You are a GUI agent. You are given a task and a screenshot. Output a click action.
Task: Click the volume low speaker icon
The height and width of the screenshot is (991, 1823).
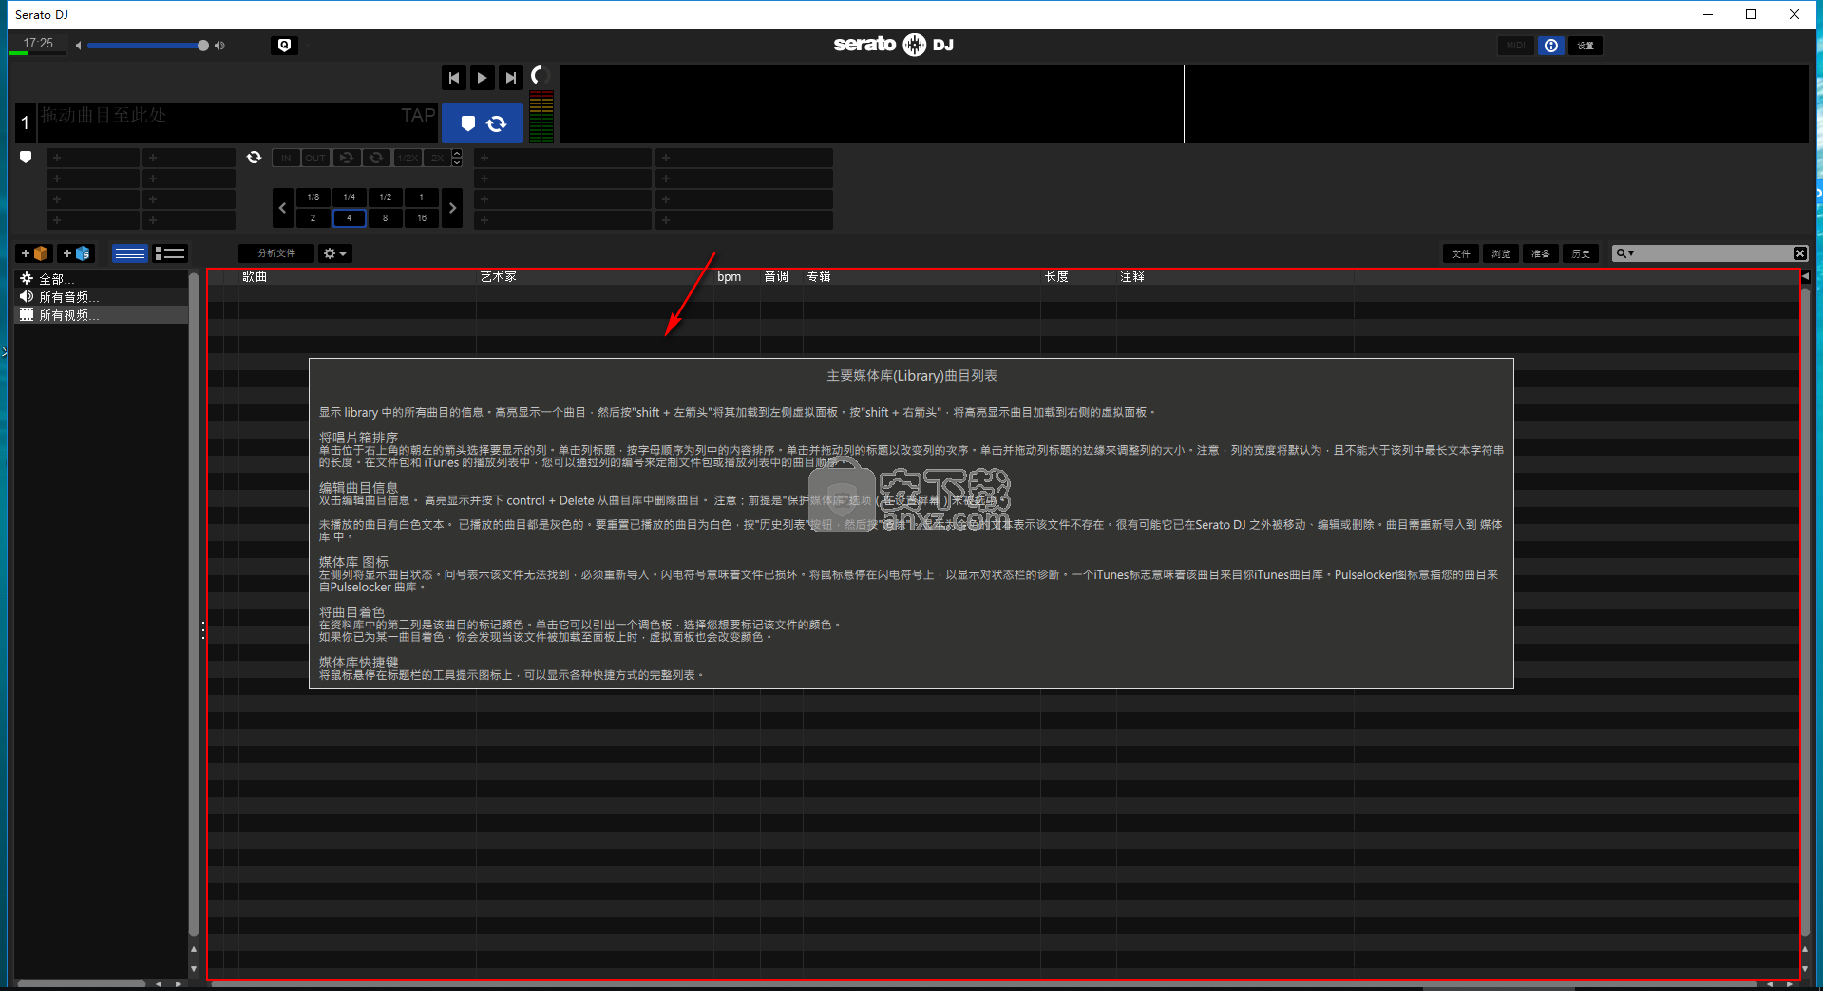pyautogui.click(x=78, y=46)
